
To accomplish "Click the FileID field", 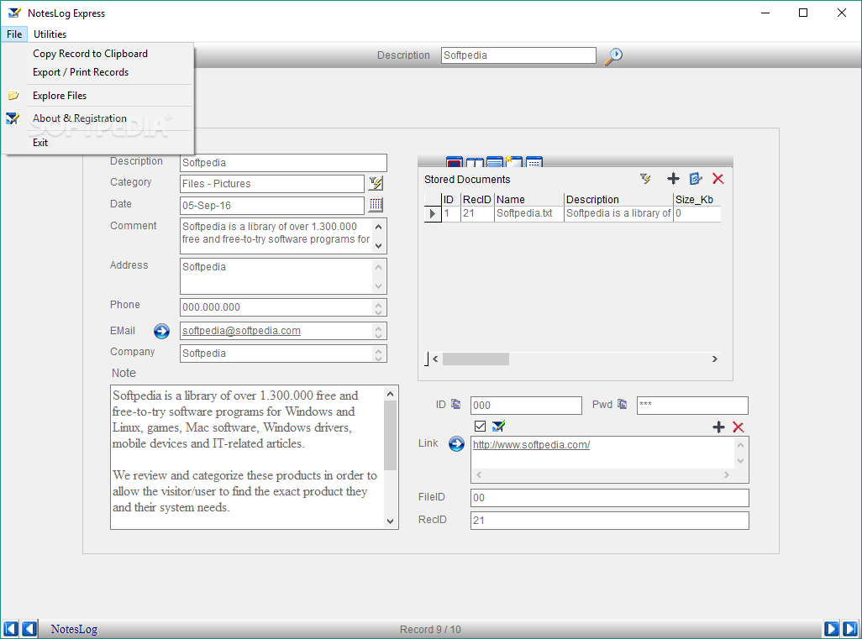I will 610,498.
